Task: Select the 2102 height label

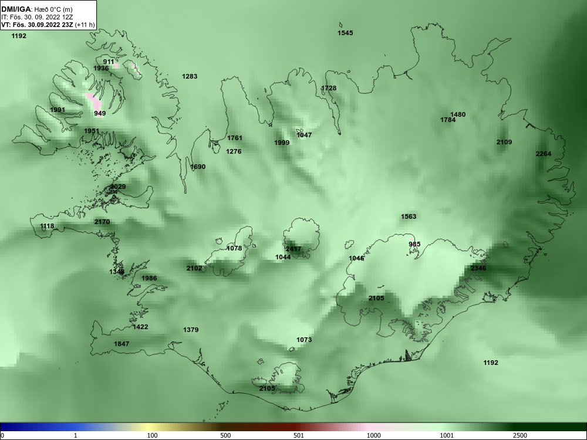Action: (x=194, y=268)
